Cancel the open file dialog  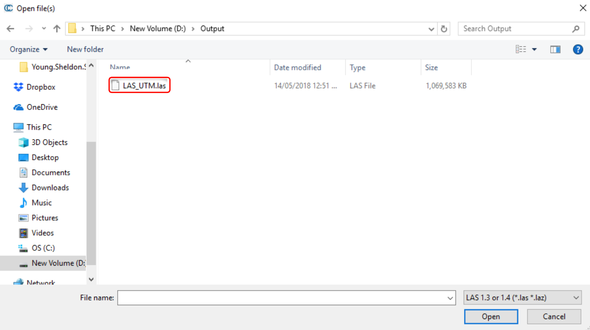[x=554, y=316]
